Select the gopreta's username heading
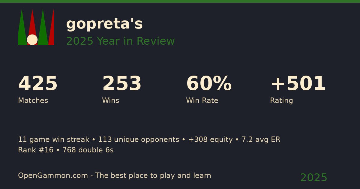 point(104,24)
